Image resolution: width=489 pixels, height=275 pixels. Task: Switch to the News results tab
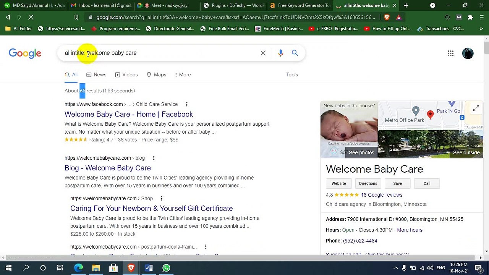coord(96,74)
